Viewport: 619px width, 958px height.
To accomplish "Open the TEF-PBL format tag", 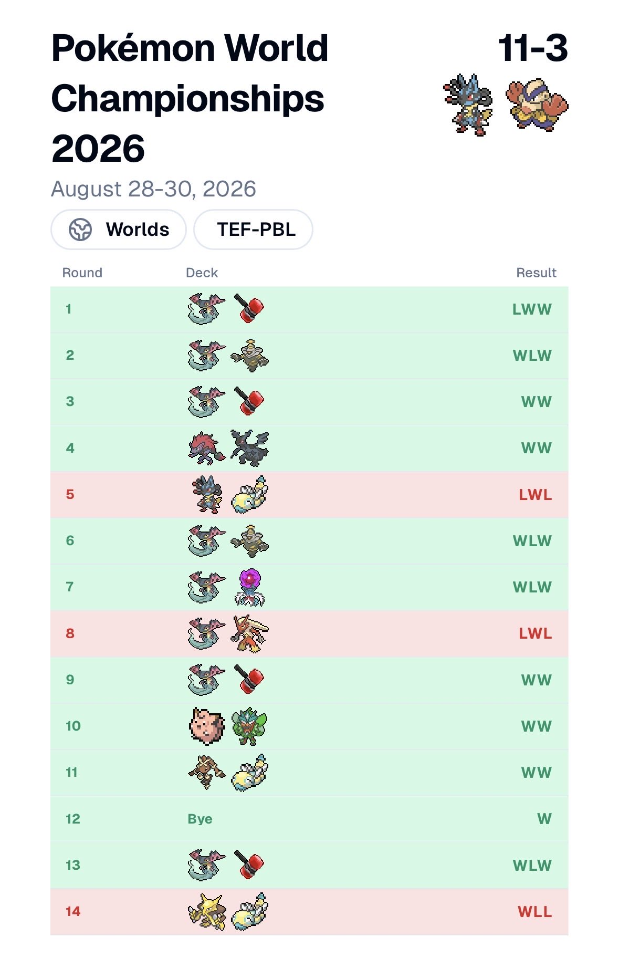I will [254, 230].
